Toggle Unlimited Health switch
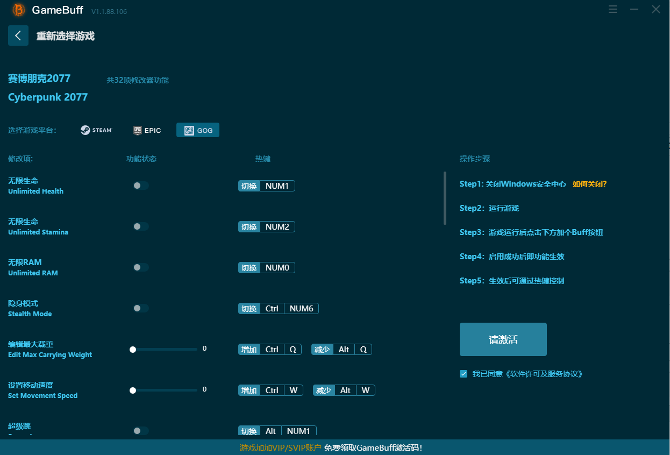The height and width of the screenshot is (455, 670). [141, 186]
